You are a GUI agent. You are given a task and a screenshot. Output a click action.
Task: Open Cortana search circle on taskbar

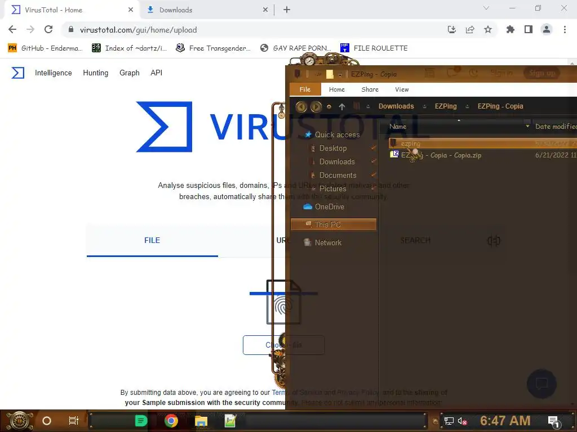point(47,421)
